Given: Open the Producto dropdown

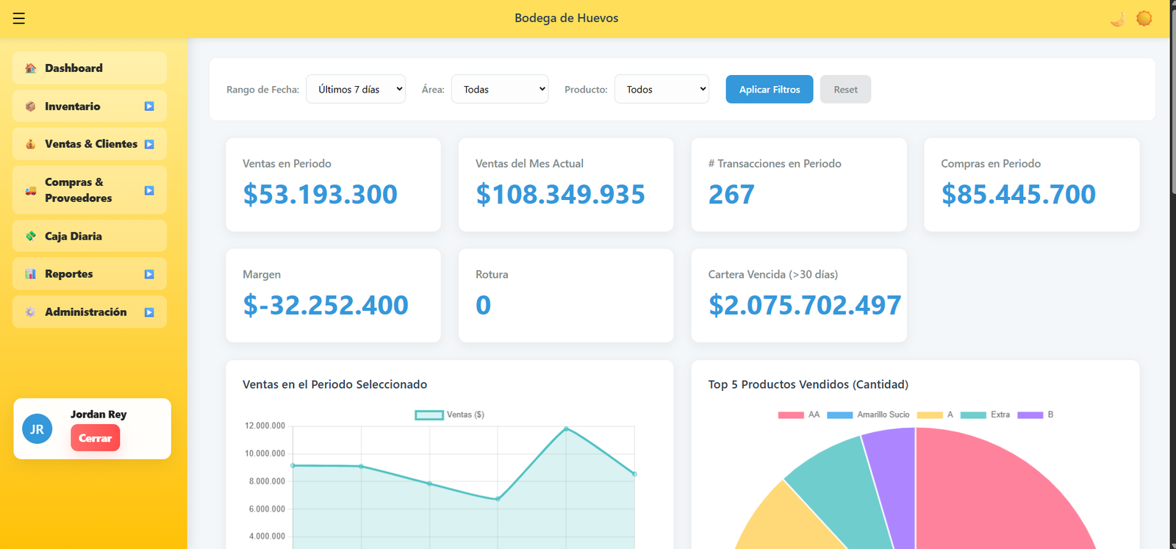Looking at the screenshot, I should click(x=661, y=89).
